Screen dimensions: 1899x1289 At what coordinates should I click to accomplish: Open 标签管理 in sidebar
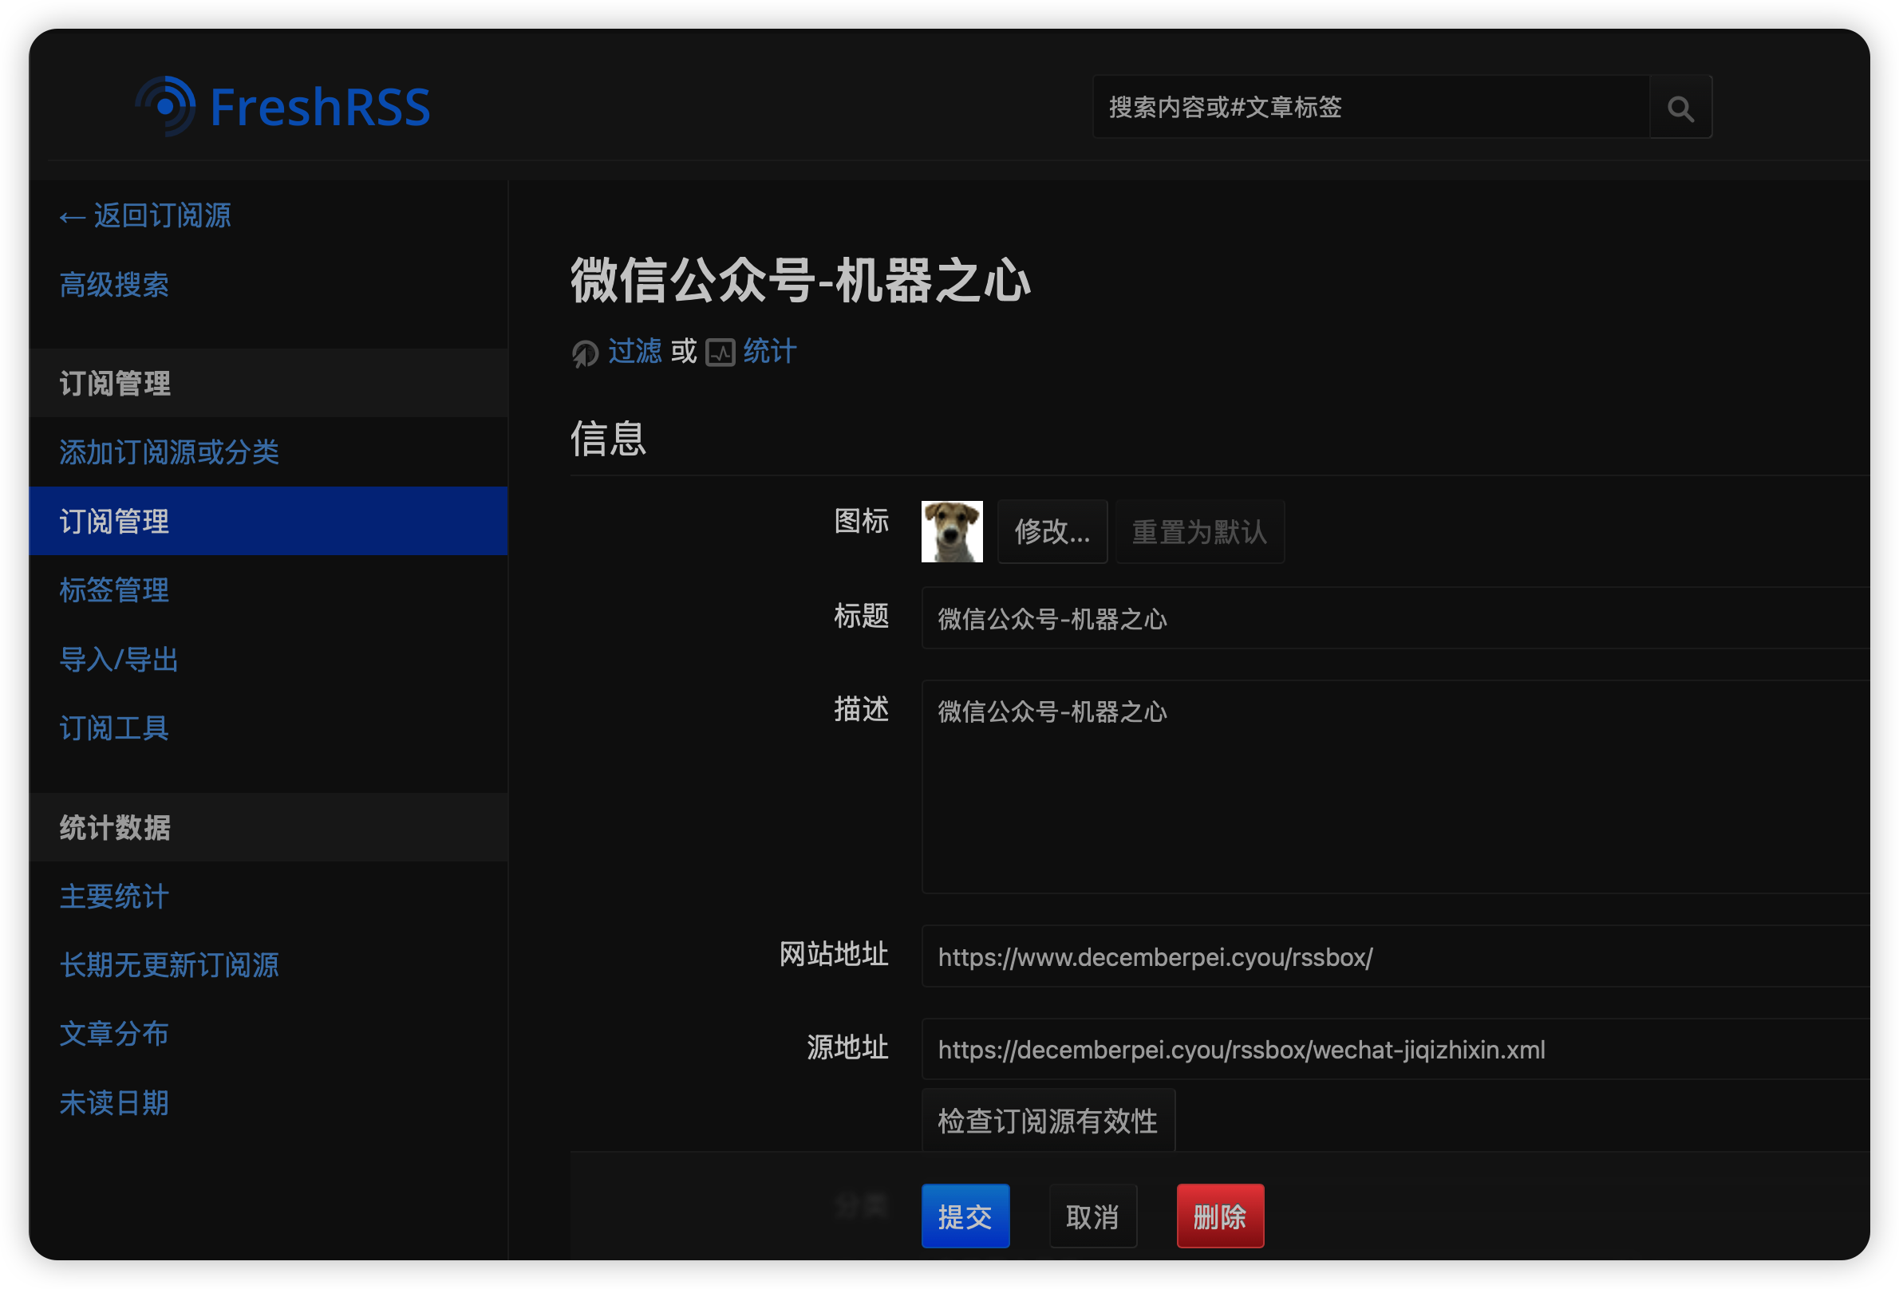114,589
